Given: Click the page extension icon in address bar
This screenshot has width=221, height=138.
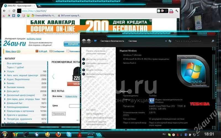Looking at the screenshot, I should 159,11.
